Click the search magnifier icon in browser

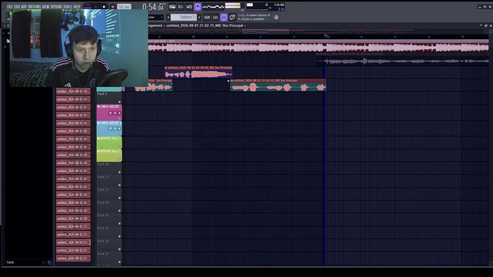point(50,262)
